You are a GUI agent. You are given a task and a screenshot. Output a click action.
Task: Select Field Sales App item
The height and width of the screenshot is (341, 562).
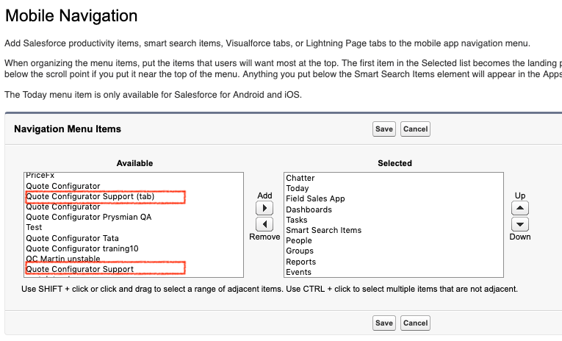(x=394, y=198)
